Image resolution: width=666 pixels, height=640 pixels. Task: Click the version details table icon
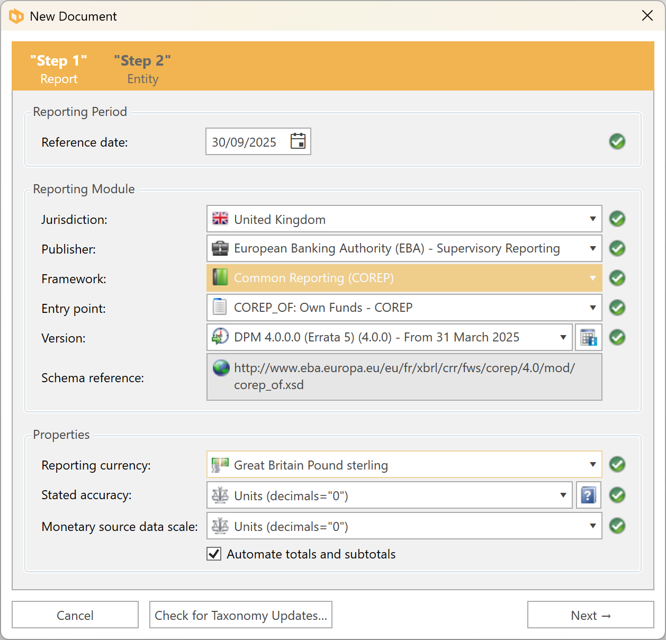588,337
